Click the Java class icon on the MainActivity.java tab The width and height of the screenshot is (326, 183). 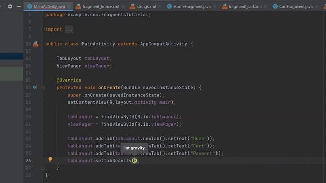point(30,6)
